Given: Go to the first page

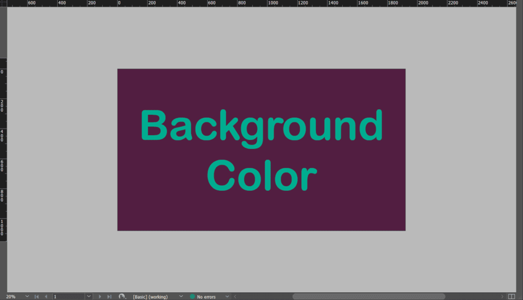Looking at the screenshot, I should (36, 296).
